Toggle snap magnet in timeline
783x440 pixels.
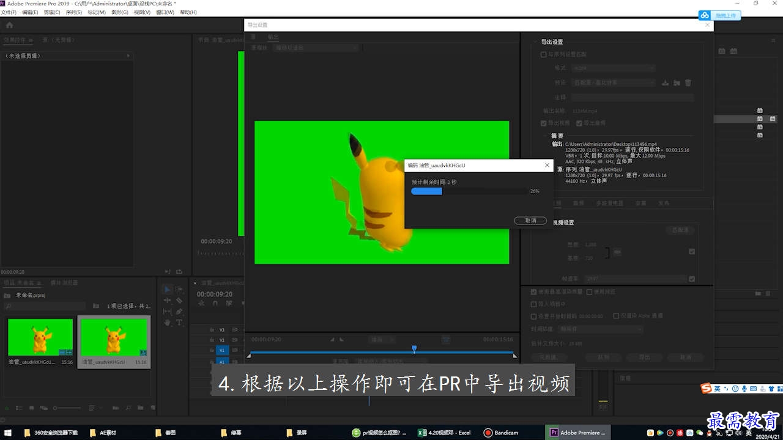[215, 302]
